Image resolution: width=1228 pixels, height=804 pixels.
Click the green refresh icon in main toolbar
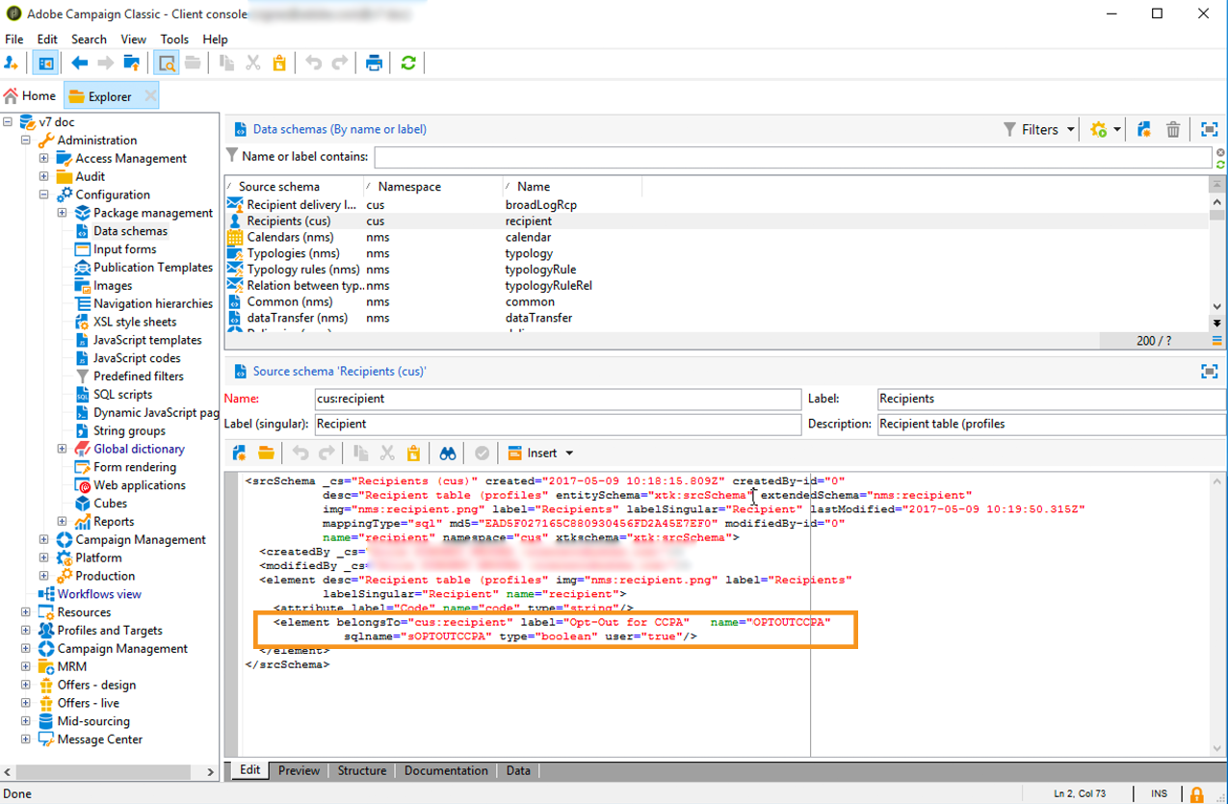point(408,64)
